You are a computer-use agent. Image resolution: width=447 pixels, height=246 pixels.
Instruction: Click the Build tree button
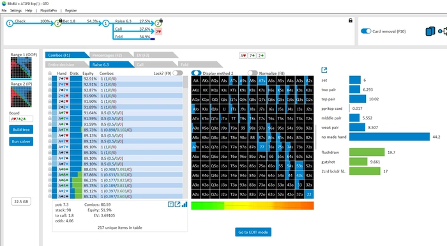(x=21, y=130)
